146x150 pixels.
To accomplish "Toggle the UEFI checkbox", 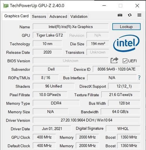I will 125,61.
